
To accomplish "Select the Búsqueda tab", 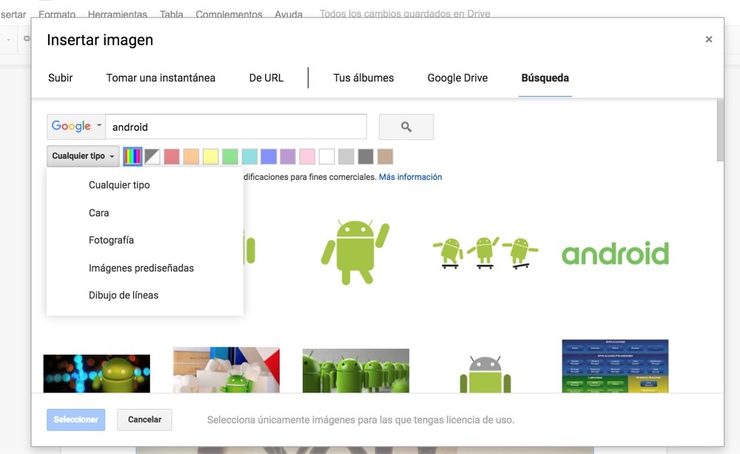I will [x=545, y=78].
